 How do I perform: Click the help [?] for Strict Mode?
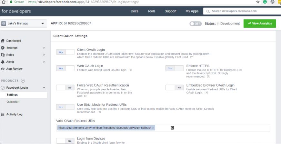pos(99,112)
